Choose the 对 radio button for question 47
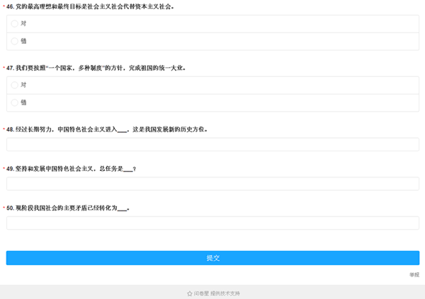The width and height of the screenshot is (425, 299). tap(15, 85)
